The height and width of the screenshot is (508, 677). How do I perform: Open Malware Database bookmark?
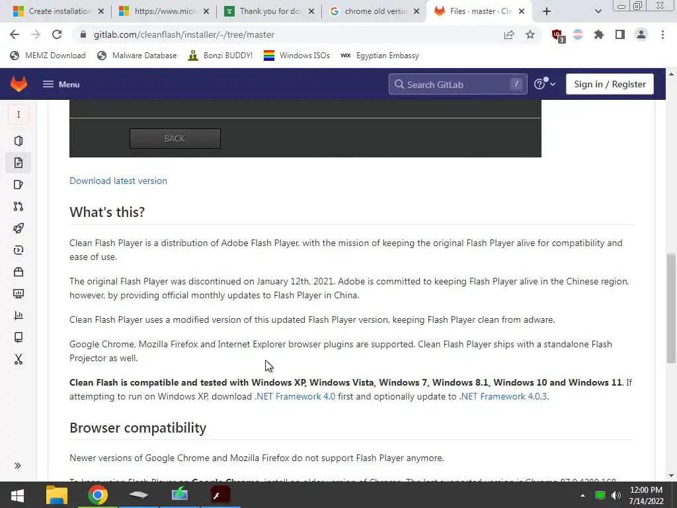137,56
